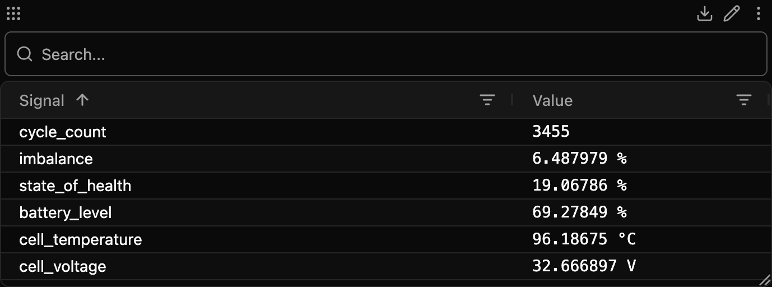
Task: Select the cycle_count row
Action: (x=385, y=132)
